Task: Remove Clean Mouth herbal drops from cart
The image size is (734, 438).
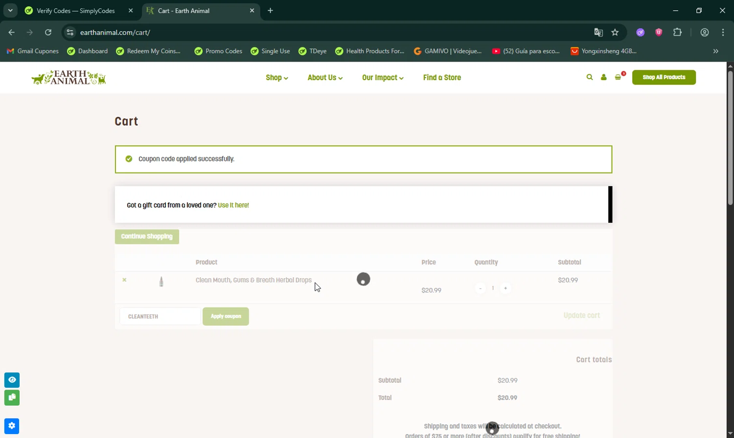Action: 124,280
